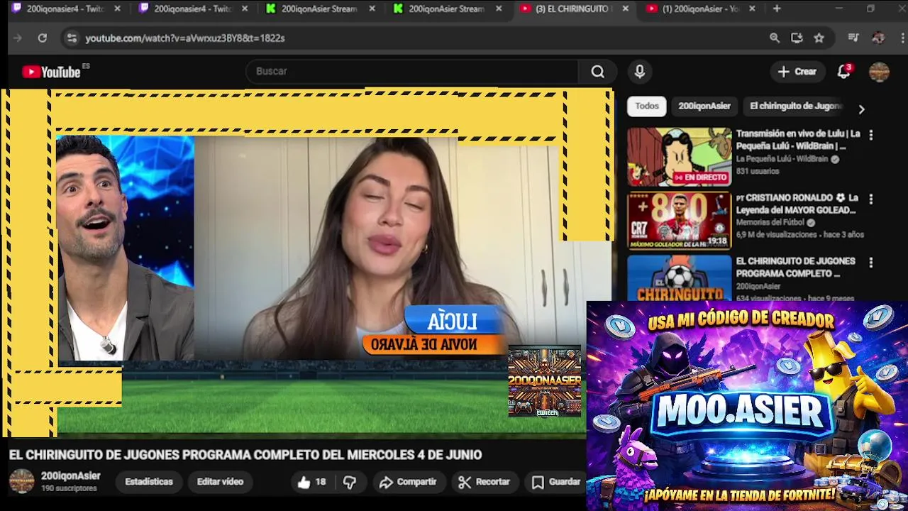Click the browser zoom magnifier icon
The image size is (908, 511).
point(775,38)
